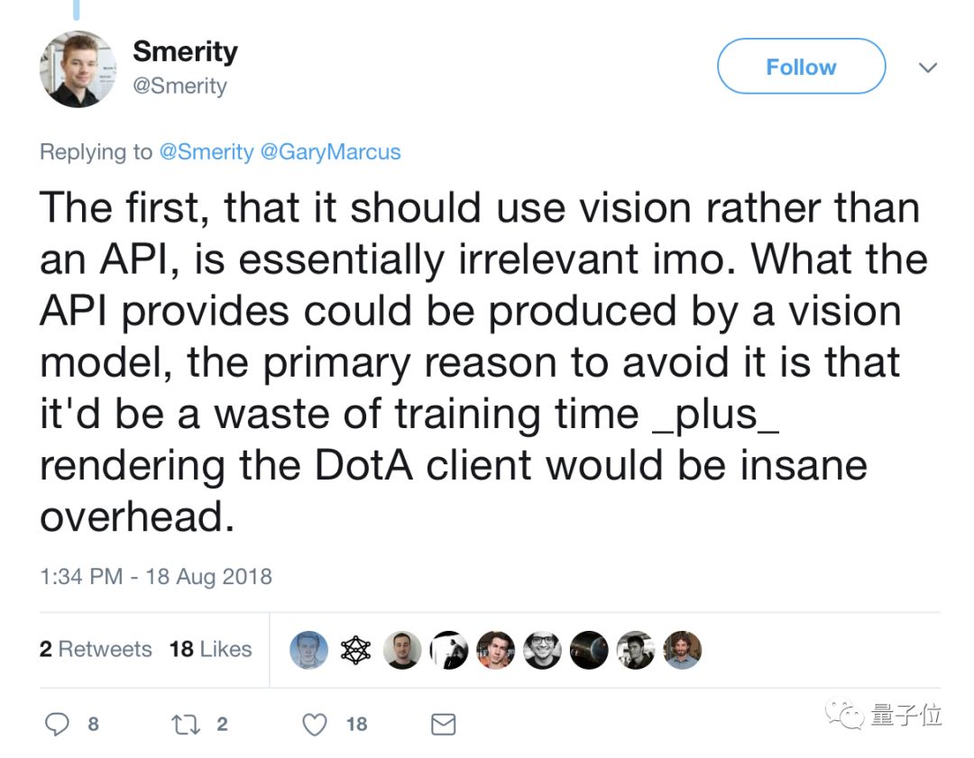Click the envelope direct message icon

[443, 724]
